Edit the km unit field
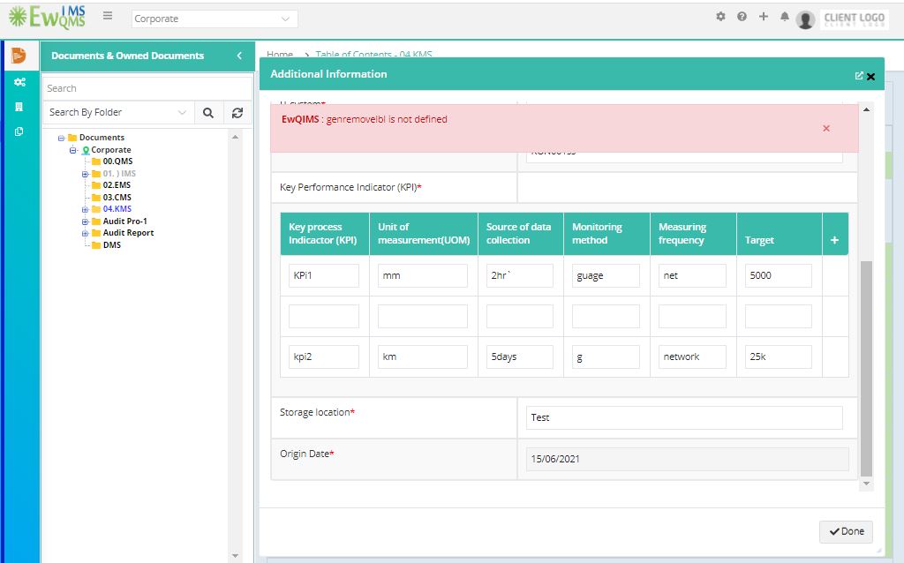 [x=423, y=357]
